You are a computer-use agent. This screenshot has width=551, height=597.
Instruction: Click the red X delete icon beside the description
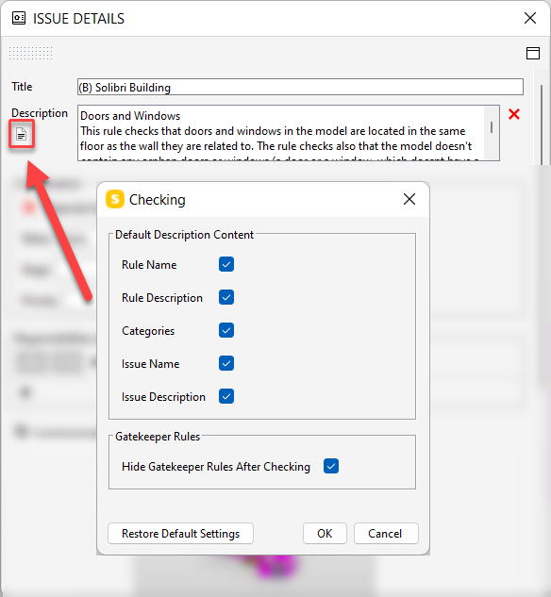coord(514,114)
